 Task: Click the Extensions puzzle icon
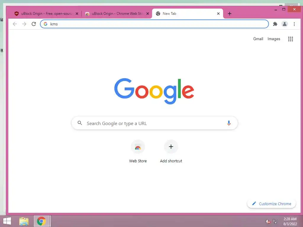275,24
